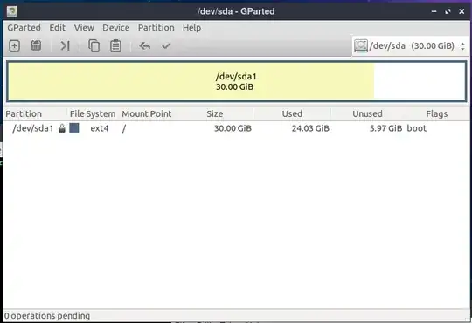Click the Size column header
This screenshot has width=472, height=323.
click(x=215, y=113)
